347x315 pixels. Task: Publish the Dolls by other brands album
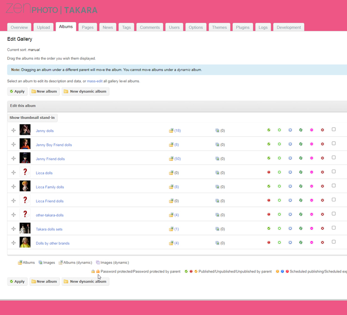[269, 242]
